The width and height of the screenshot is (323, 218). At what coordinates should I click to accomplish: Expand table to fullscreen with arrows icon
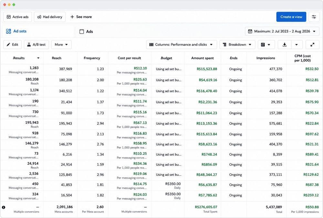(x=312, y=44)
